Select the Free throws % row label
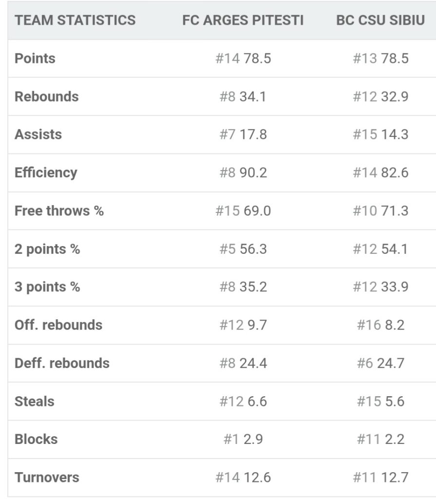The width and height of the screenshot is (436, 499). pos(59,211)
